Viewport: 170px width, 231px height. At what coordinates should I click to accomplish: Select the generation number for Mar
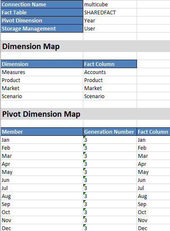coord(110,156)
